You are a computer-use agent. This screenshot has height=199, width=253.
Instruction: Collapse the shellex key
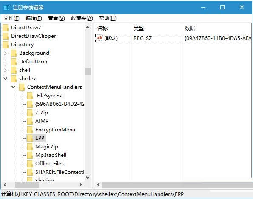coord(6,79)
